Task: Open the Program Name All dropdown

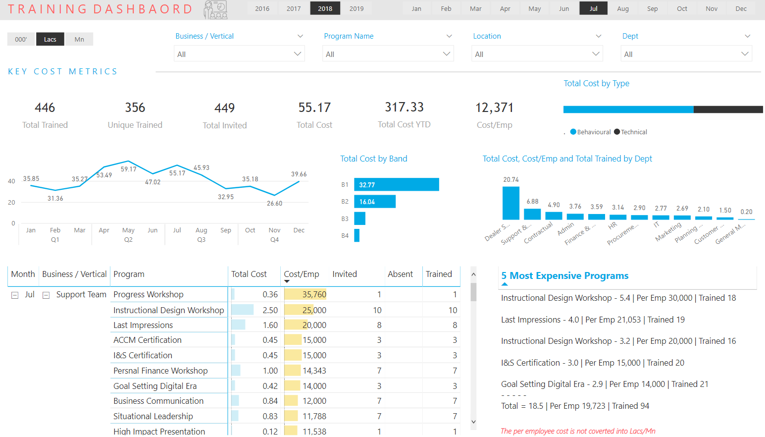Action: click(x=388, y=54)
